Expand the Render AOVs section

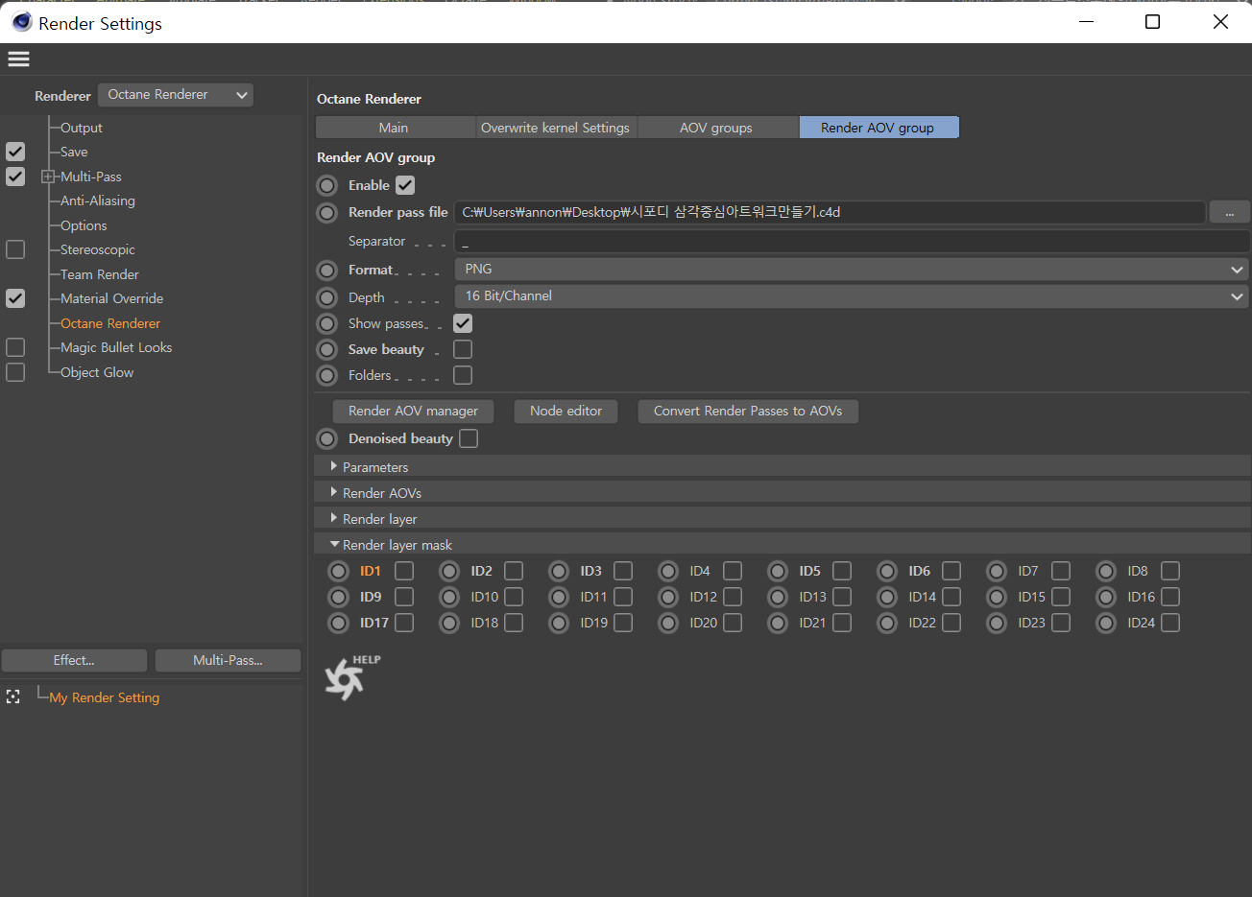[x=381, y=493]
